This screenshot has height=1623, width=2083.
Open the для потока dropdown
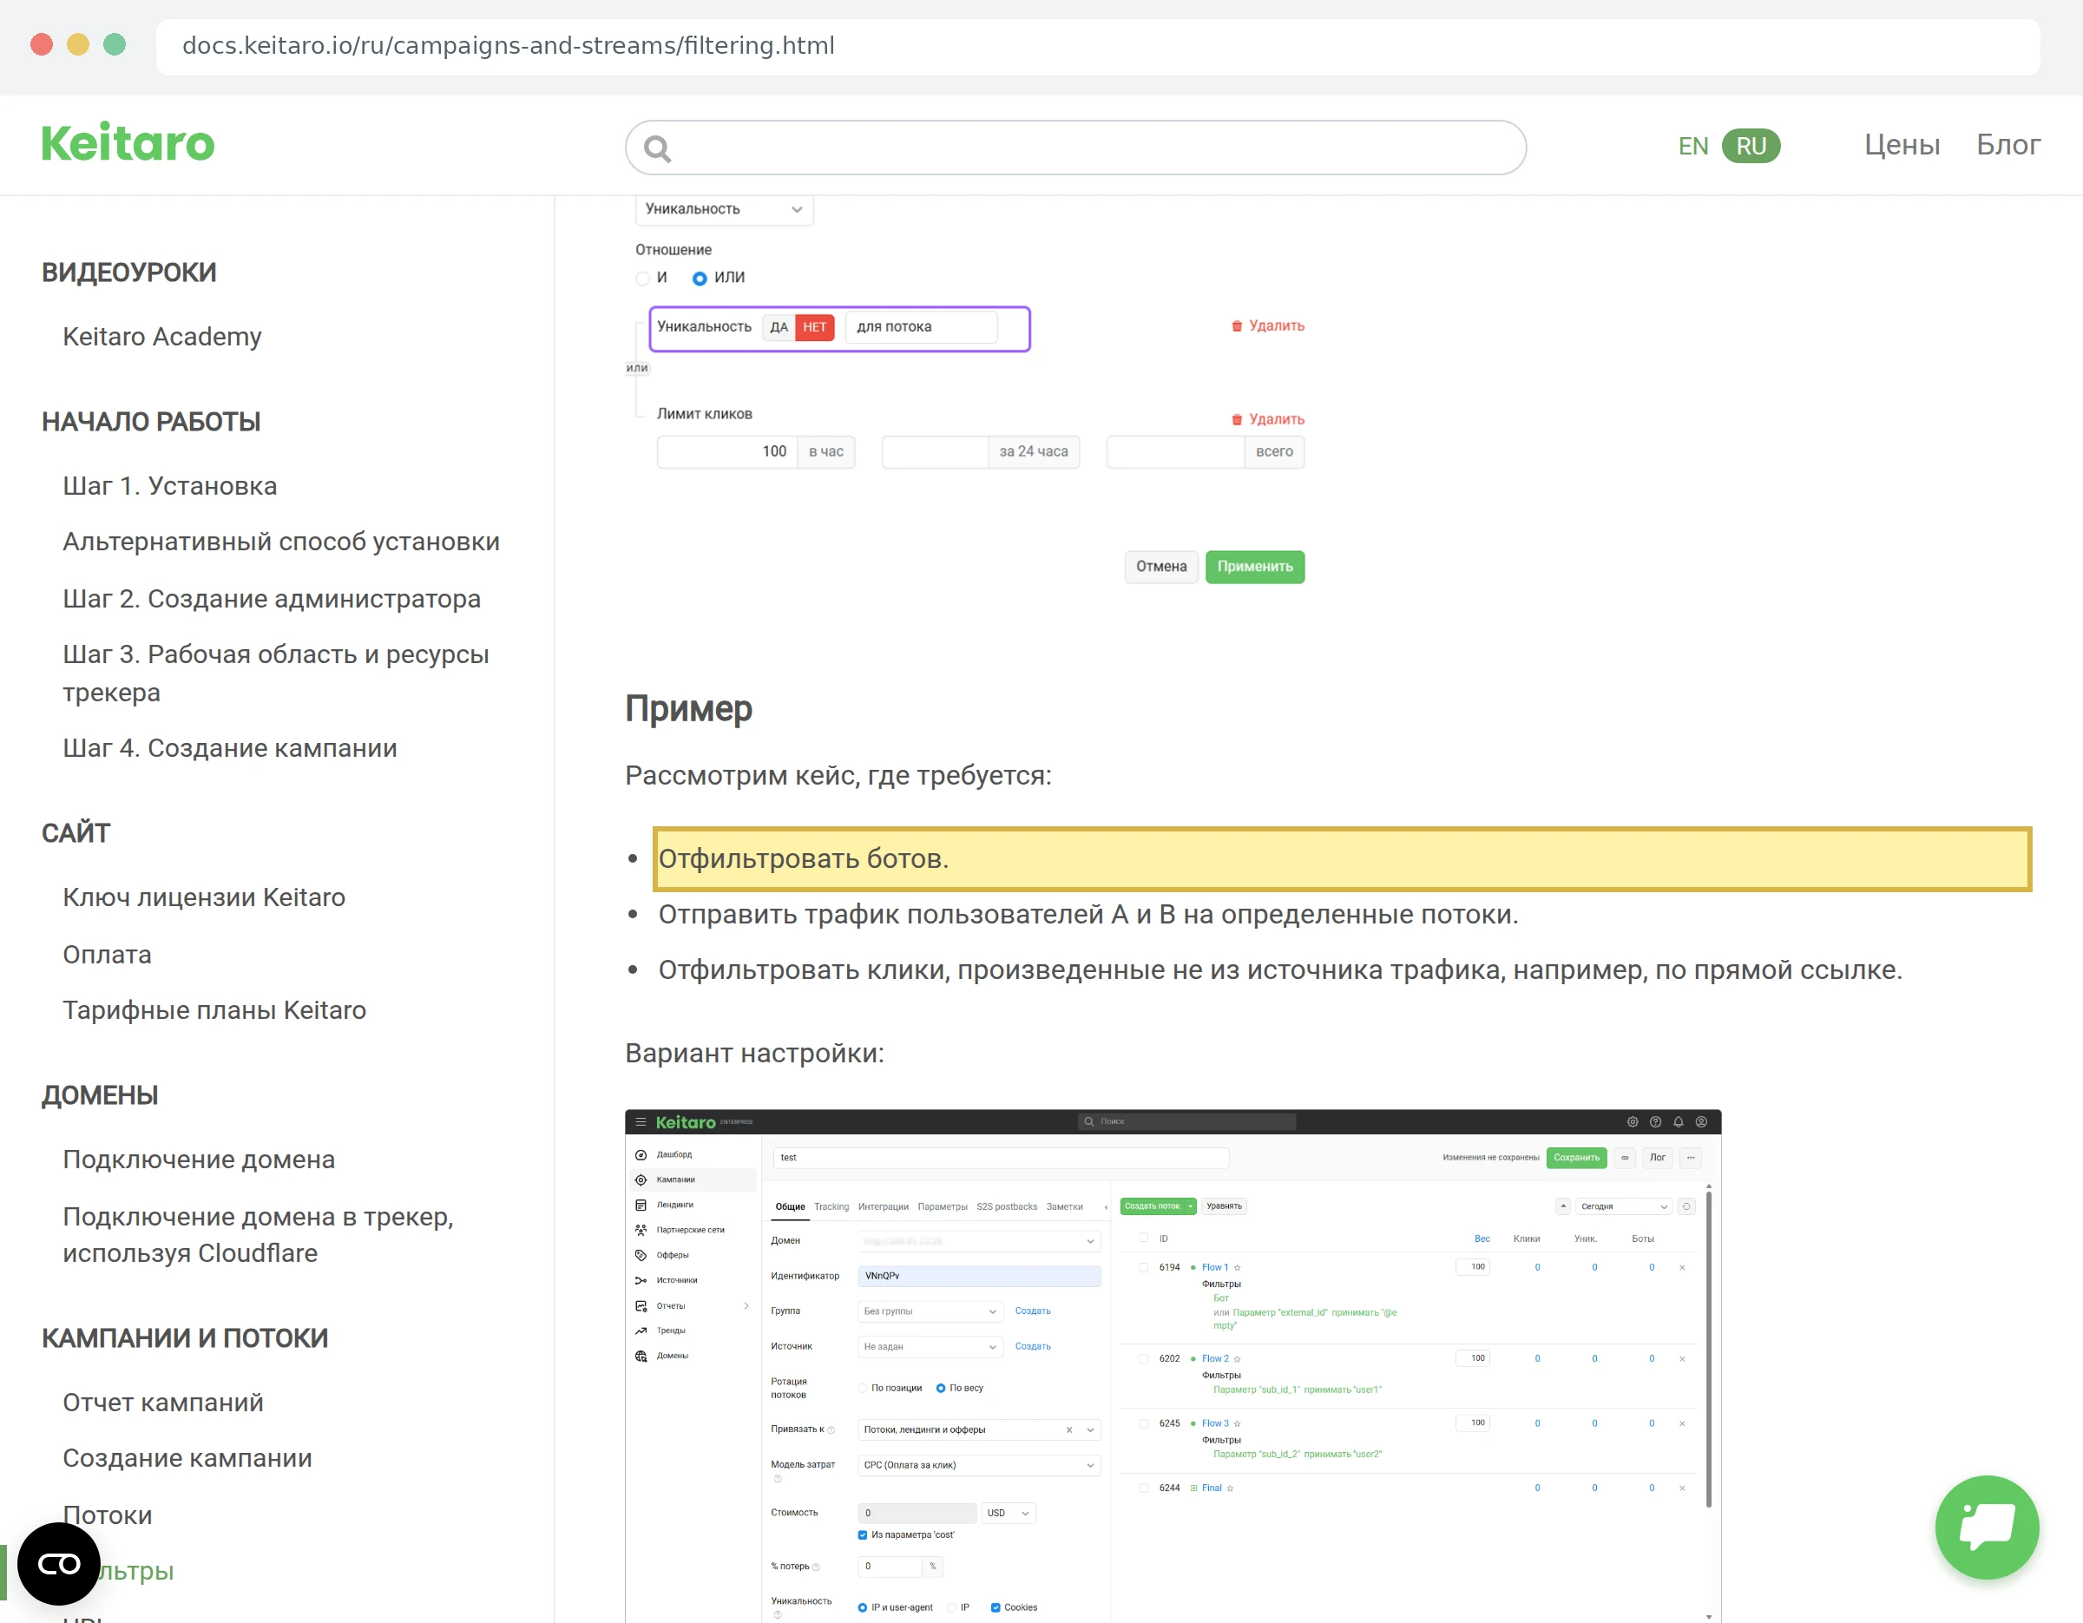coord(922,327)
